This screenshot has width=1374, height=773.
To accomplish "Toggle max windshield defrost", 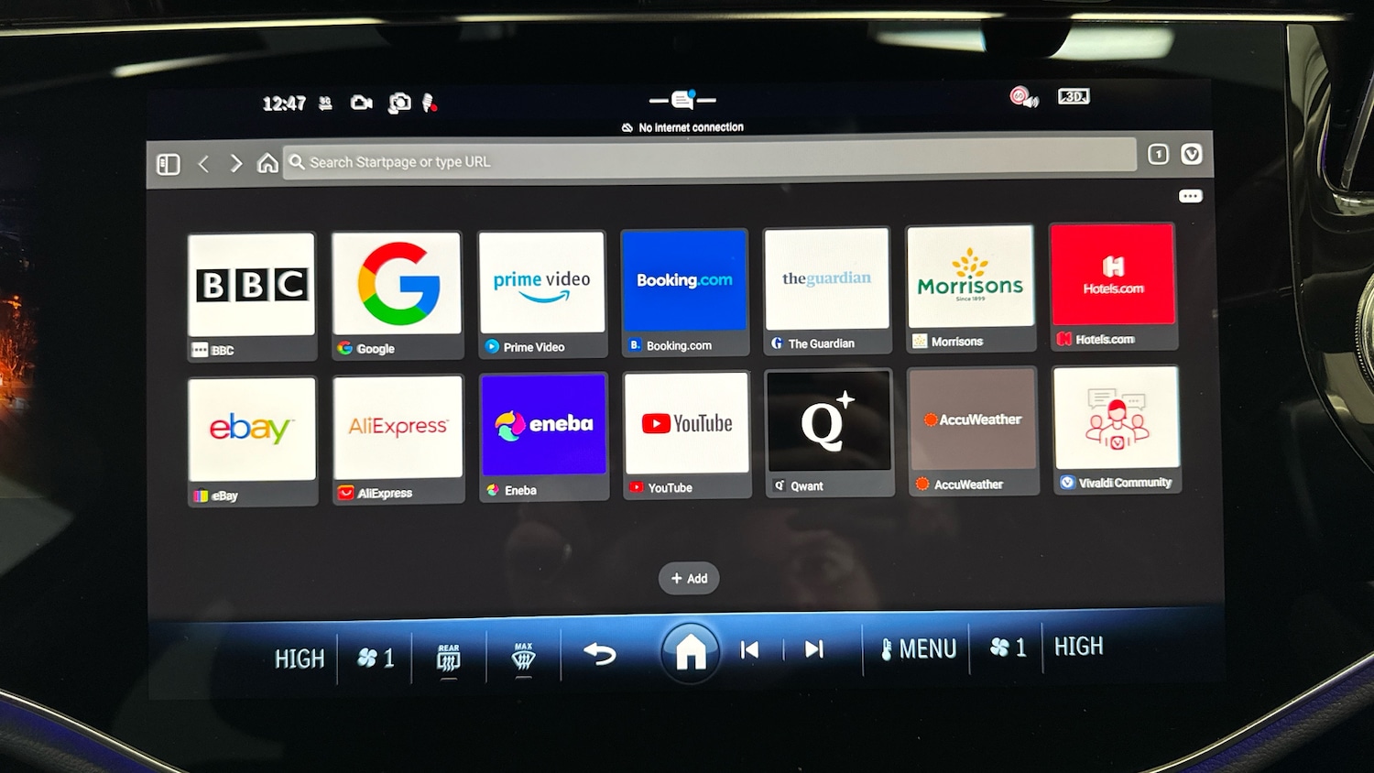I will 523,657.
